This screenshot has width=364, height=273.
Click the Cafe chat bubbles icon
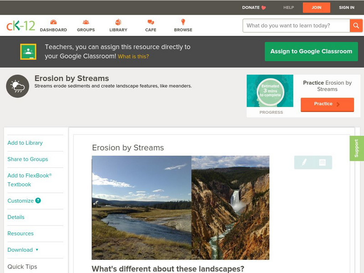pyautogui.click(x=150, y=21)
